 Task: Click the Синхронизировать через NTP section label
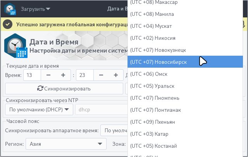pyautogui.click(x=42, y=100)
